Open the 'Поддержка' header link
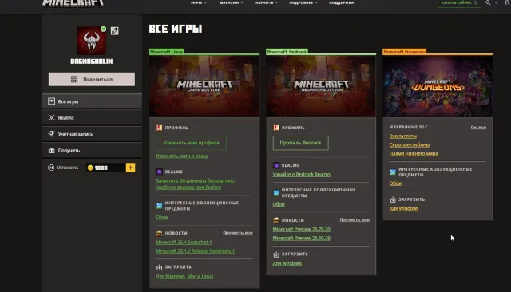The width and height of the screenshot is (511, 292). coord(341,2)
